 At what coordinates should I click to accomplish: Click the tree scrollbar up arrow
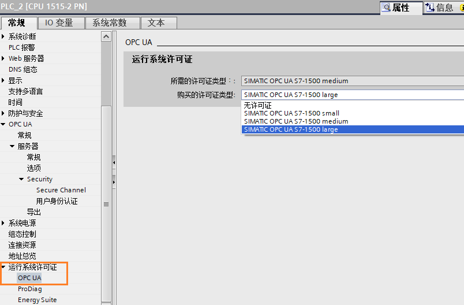(106, 36)
